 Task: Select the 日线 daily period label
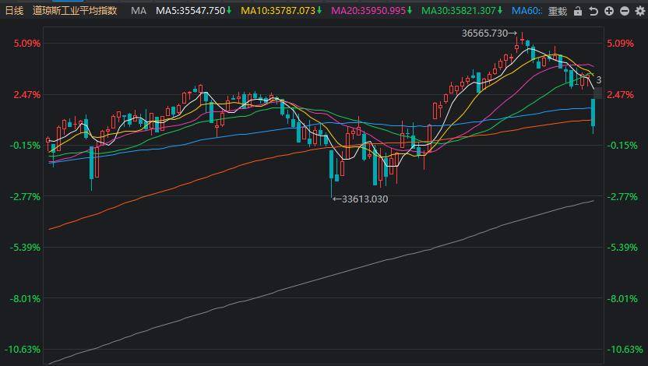(15, 11)
